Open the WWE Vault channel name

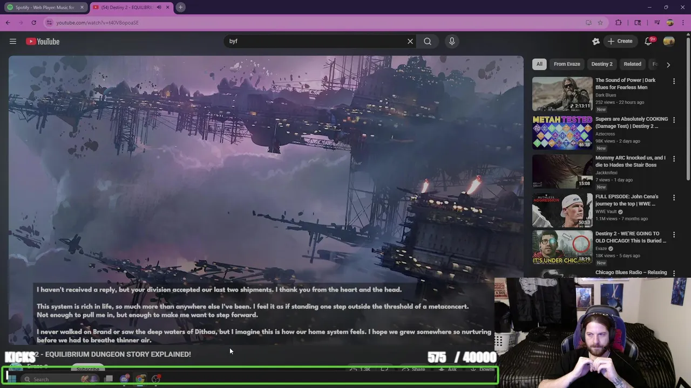(x=606, y=212)
